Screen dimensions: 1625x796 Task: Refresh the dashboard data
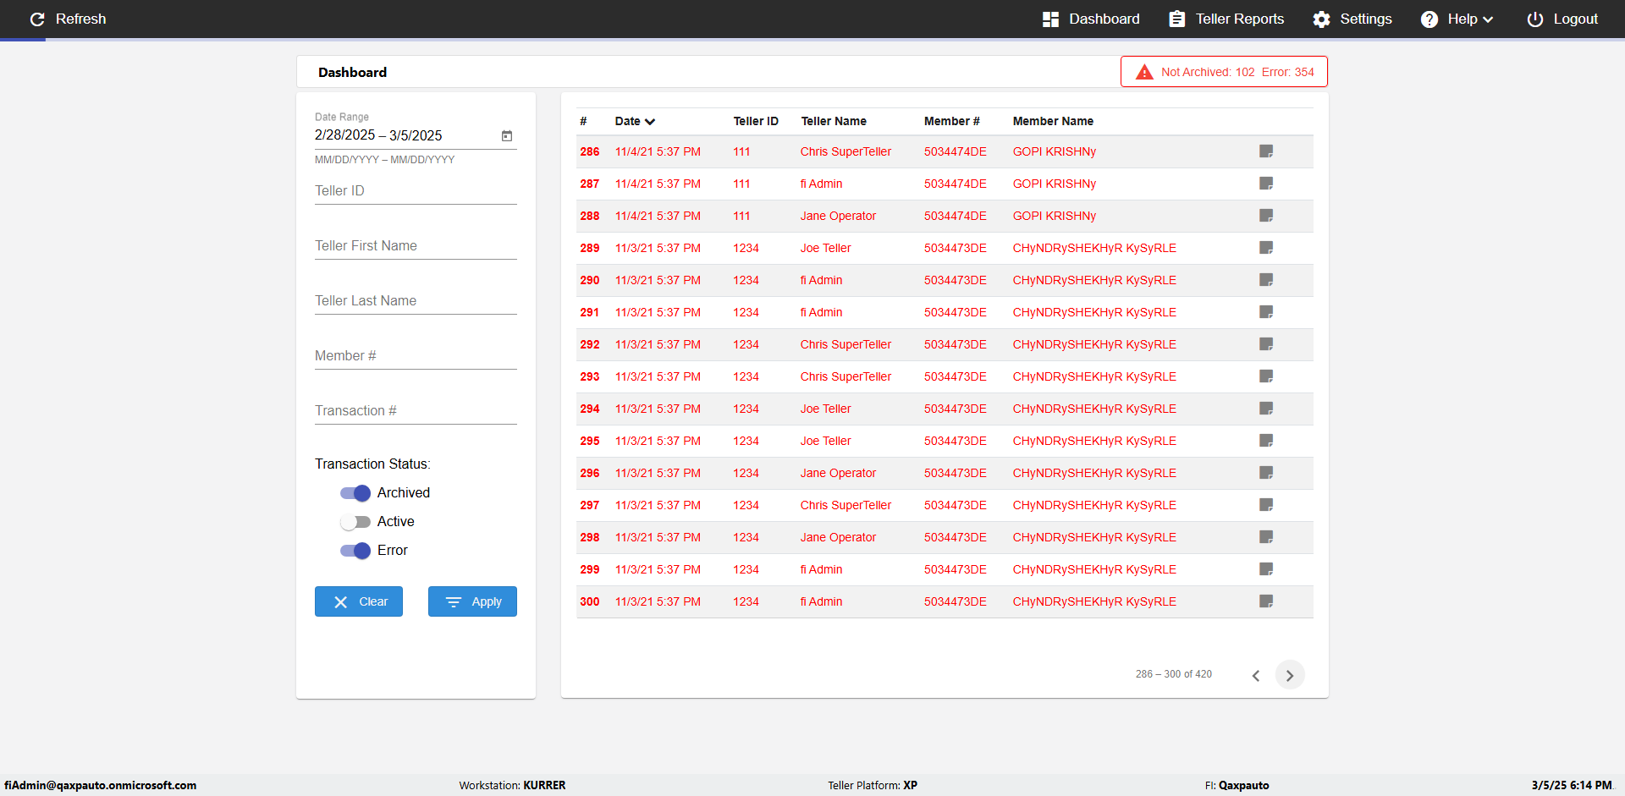(69, 19)
